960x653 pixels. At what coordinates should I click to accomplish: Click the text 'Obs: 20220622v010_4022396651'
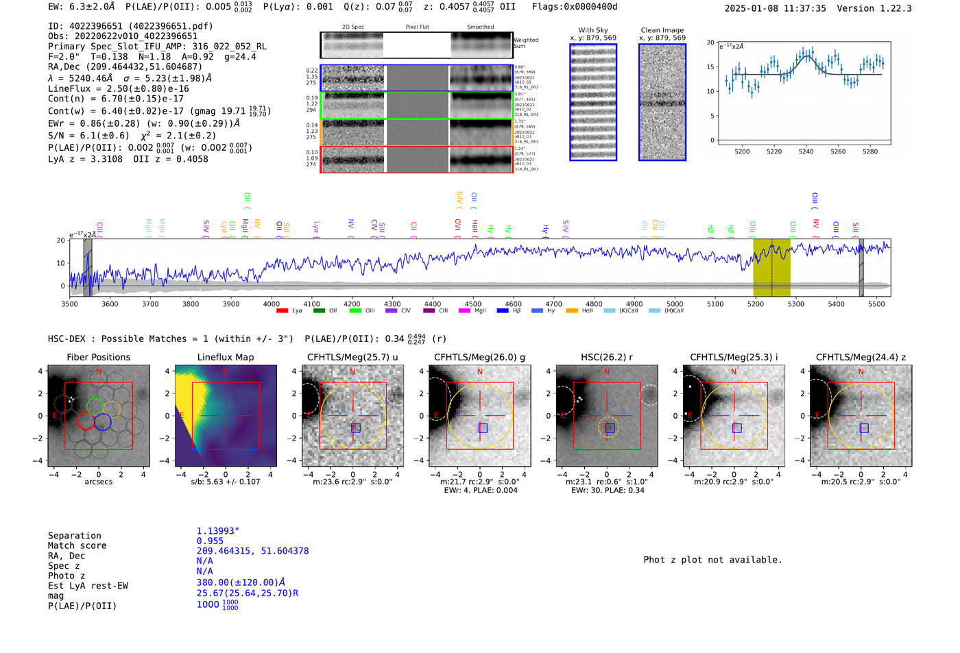[123, 36]
